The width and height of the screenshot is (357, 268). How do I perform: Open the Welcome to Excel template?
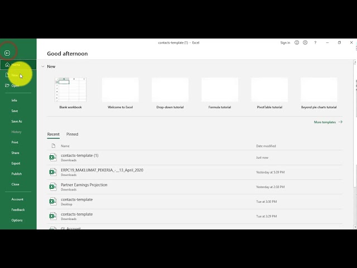[x=120, y=93]
